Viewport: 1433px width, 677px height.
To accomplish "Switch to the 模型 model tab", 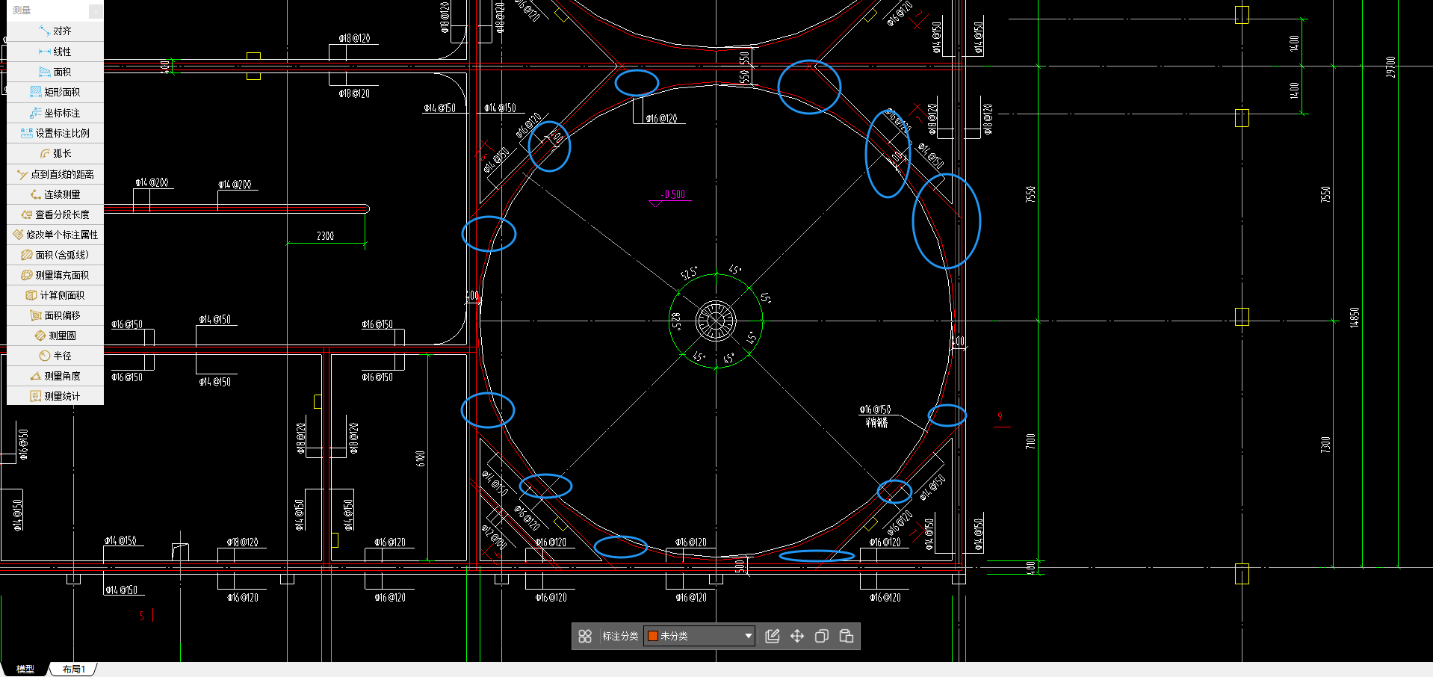I will click(25, 669).
